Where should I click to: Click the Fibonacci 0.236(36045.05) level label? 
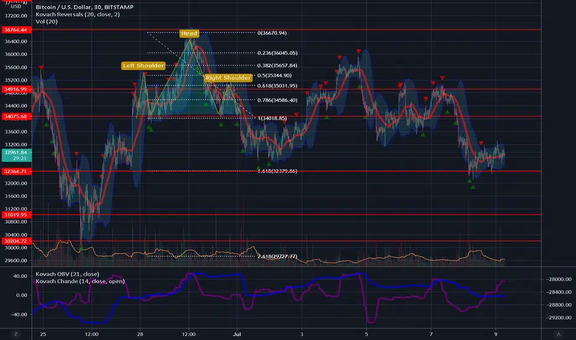click(x=277, y=53)
